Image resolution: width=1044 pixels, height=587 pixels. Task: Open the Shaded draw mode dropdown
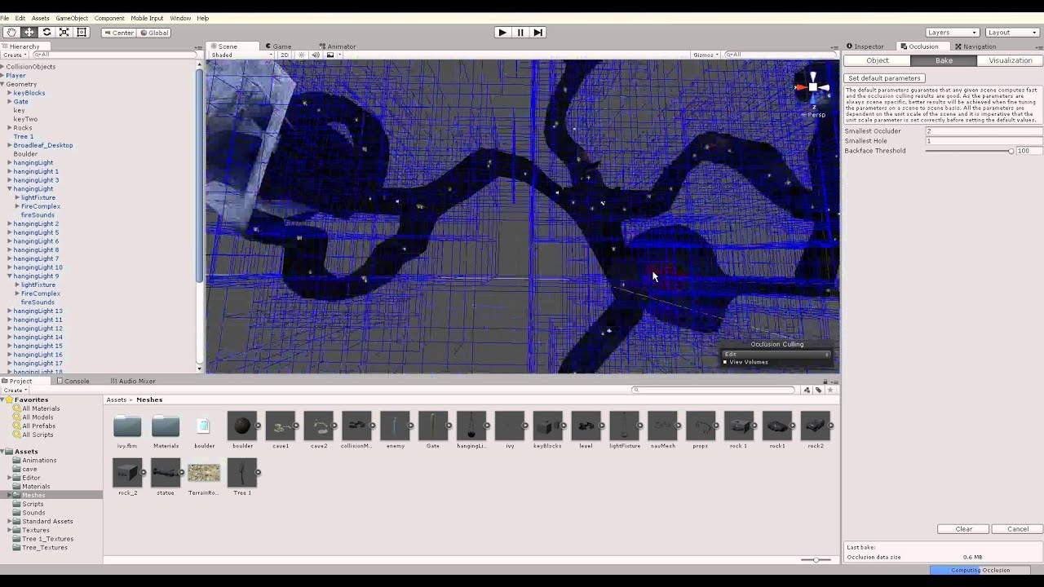pos(242,55)
